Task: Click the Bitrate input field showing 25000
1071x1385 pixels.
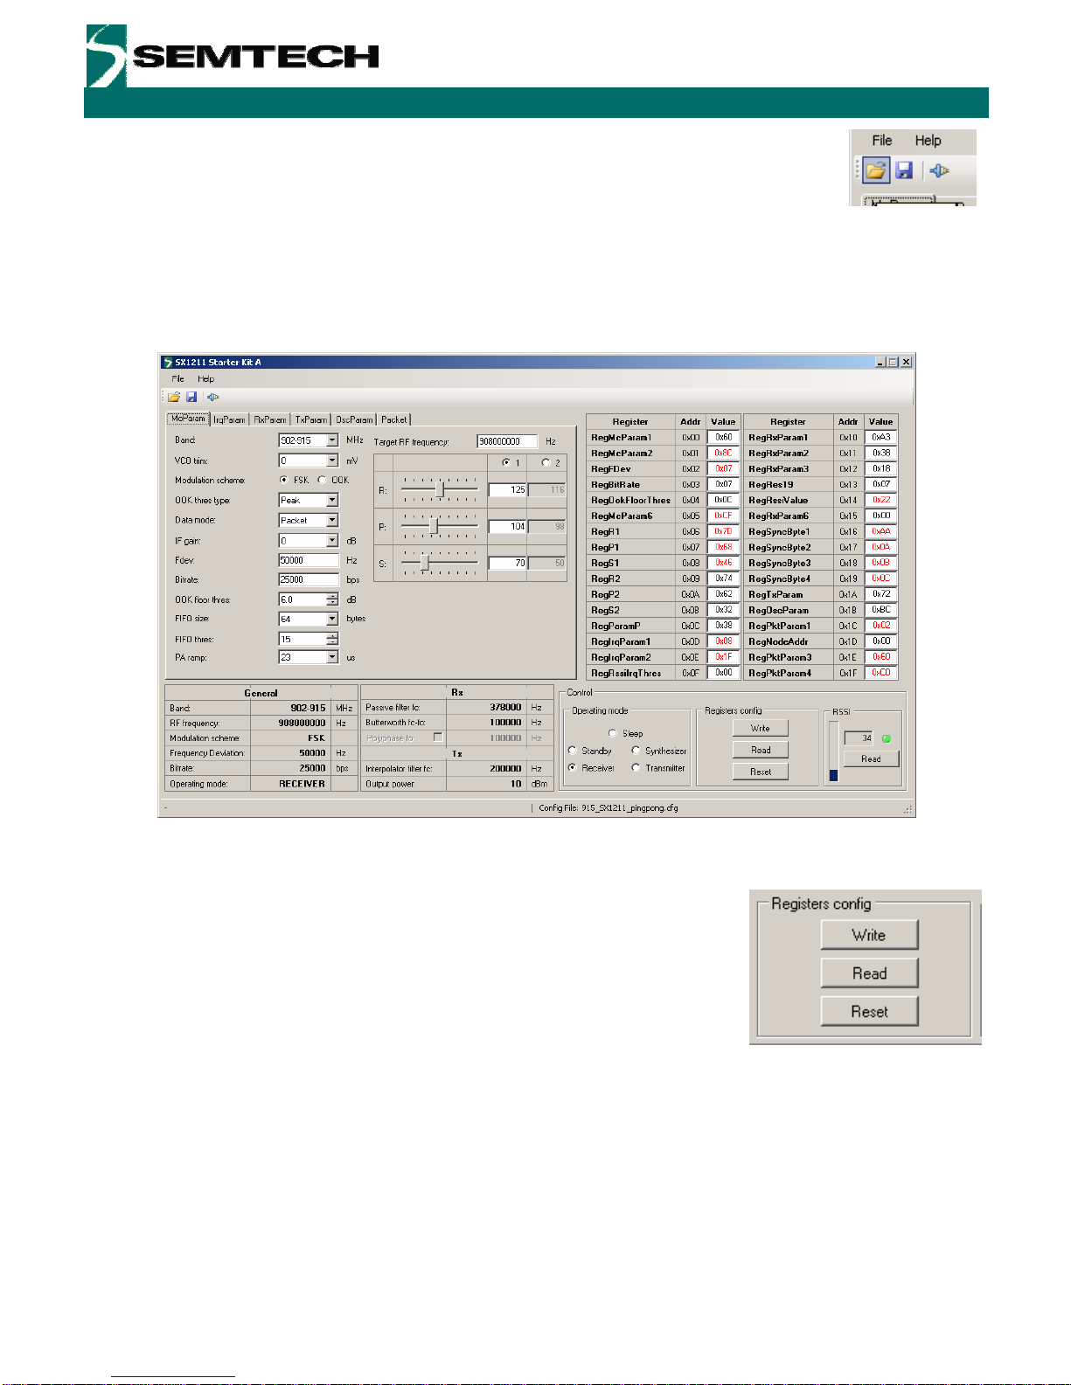Action: 309,579
